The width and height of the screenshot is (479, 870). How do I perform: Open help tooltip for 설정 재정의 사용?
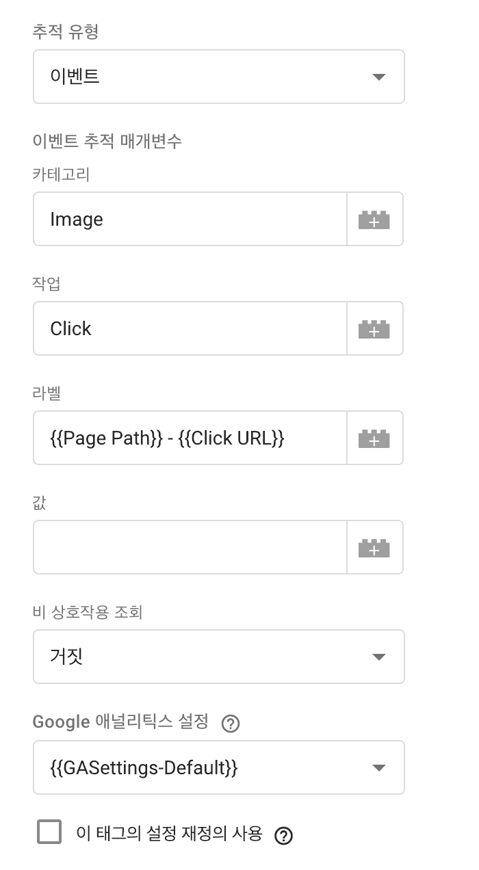pyautogui.click(x=283, y=835)
